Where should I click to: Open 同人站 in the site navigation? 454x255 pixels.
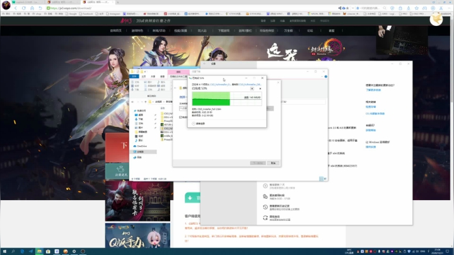[202, 31]
